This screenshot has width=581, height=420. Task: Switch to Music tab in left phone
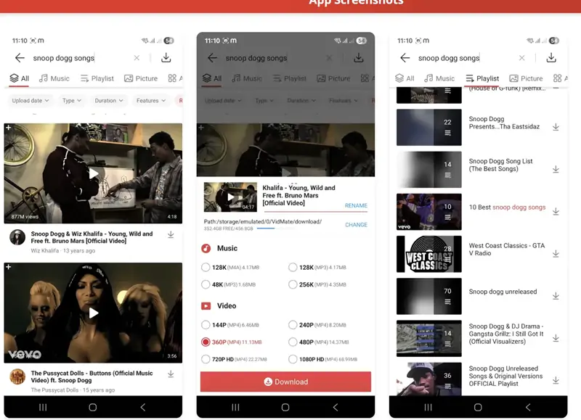[54, 78]
